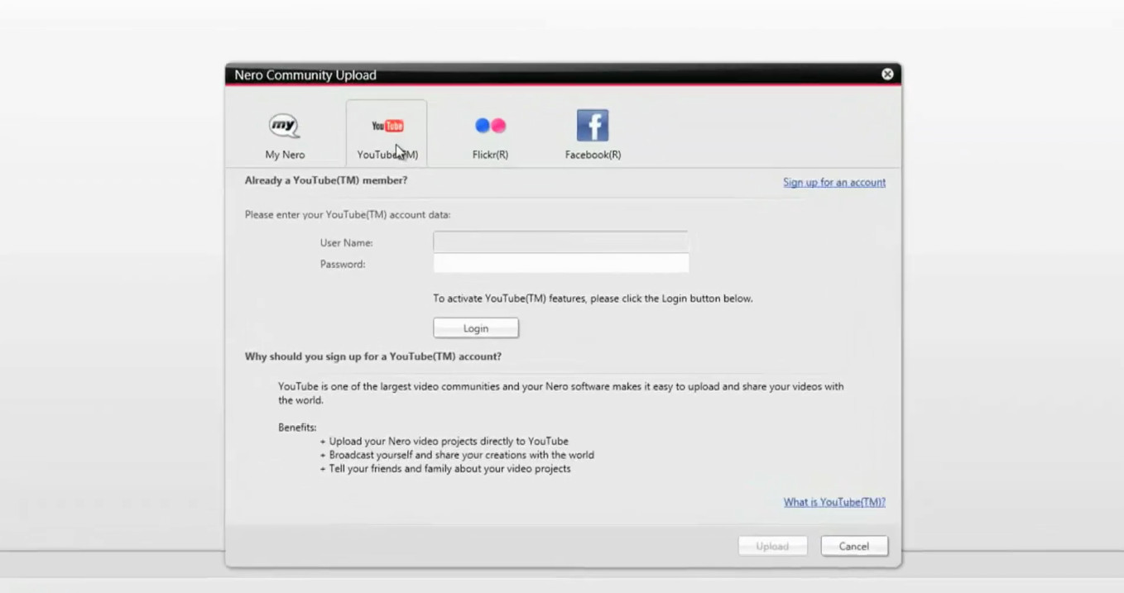This screenshot has height=593, width=1124.
Task: Click the YouTube logo icon
Action: (387, 126)
